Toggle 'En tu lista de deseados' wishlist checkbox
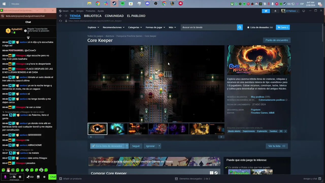The width and height of the screenshot is (325, 183). pos(93,146)
